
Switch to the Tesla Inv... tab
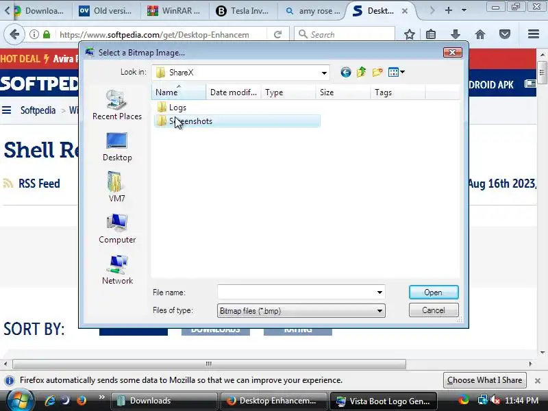click(x=243, y=11)
